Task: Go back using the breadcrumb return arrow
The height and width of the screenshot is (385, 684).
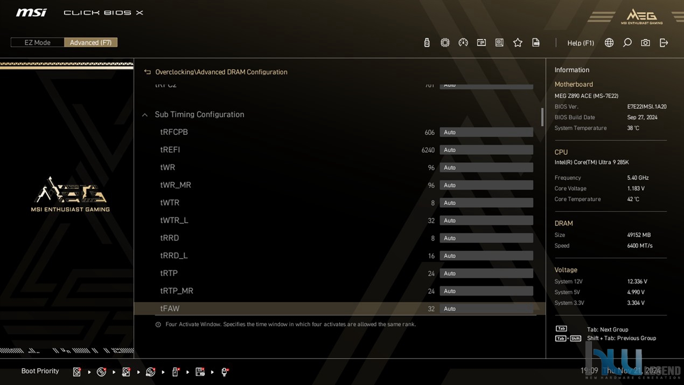Action: click(148, 72)
